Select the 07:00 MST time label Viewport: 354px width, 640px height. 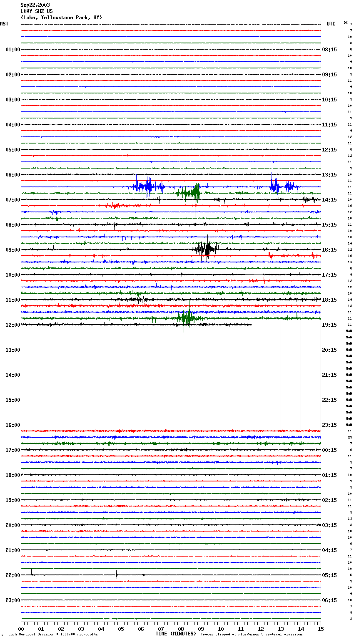[x=12, y=200]
